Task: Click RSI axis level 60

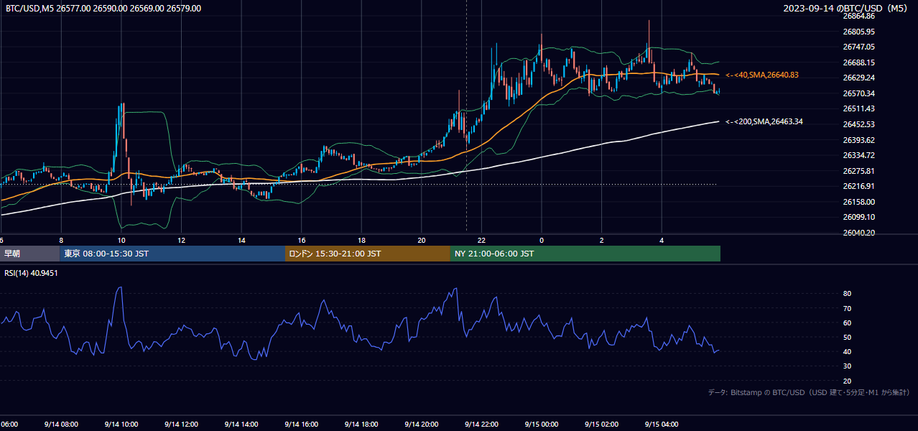Action: click(847, 323)
